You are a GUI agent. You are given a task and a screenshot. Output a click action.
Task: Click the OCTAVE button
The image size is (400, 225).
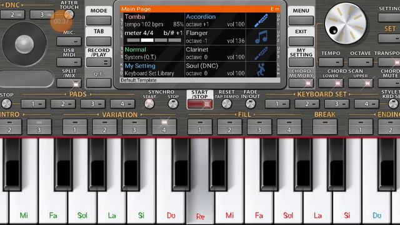click(x=361, y=62)
